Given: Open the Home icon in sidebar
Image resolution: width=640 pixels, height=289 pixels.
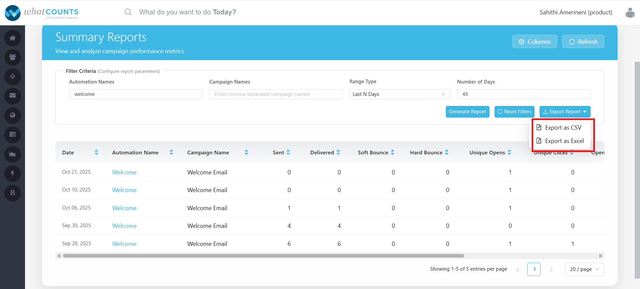Looking at the screenshot, I should (13, 38).
